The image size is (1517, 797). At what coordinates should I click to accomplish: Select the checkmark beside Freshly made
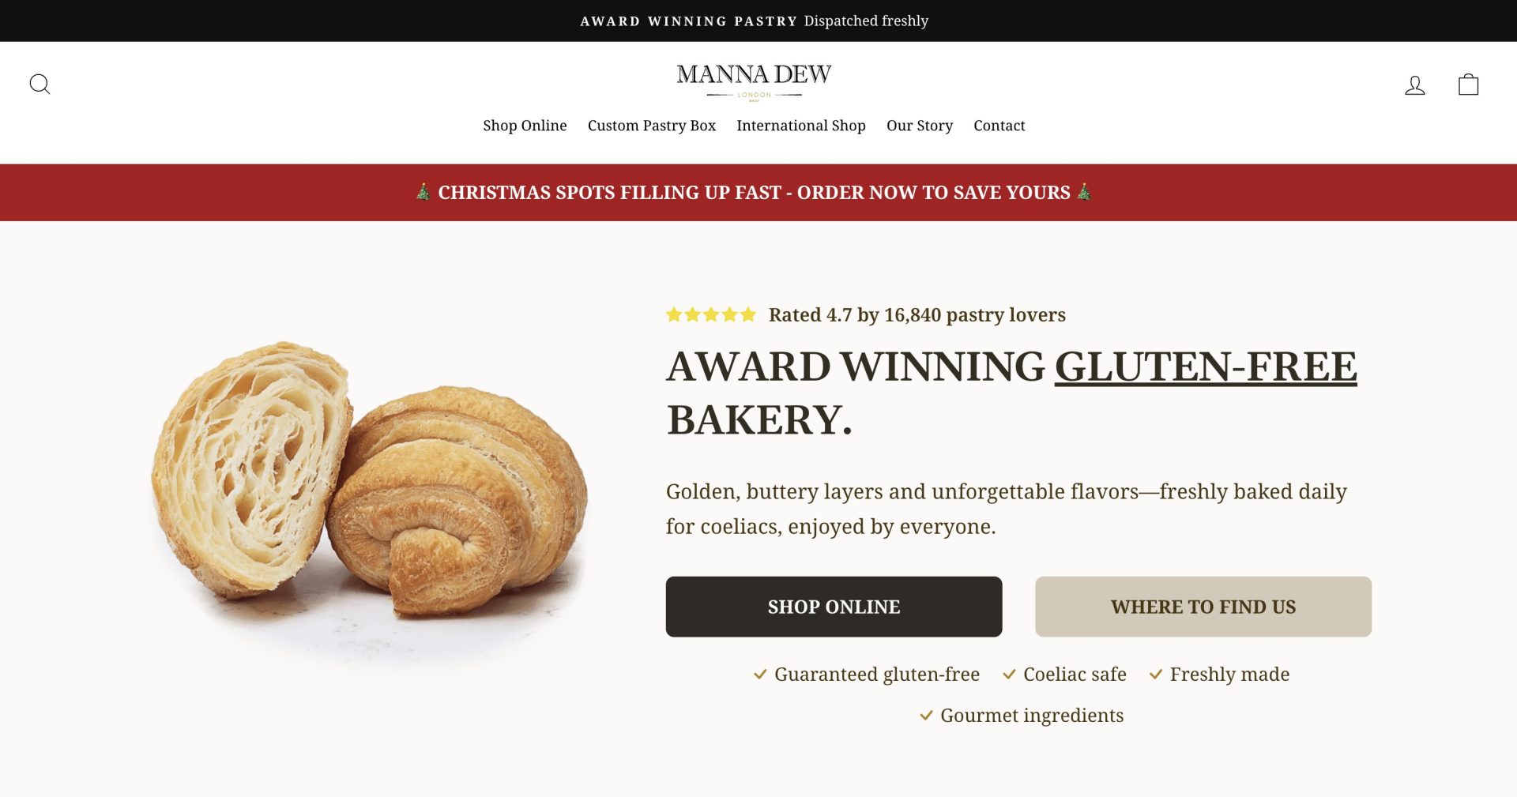tap(1155, 675)
